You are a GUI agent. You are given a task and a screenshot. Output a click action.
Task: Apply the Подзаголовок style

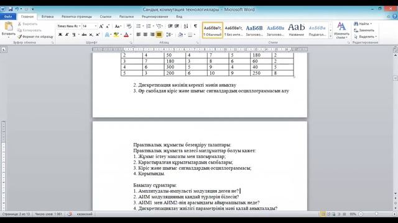317,30
